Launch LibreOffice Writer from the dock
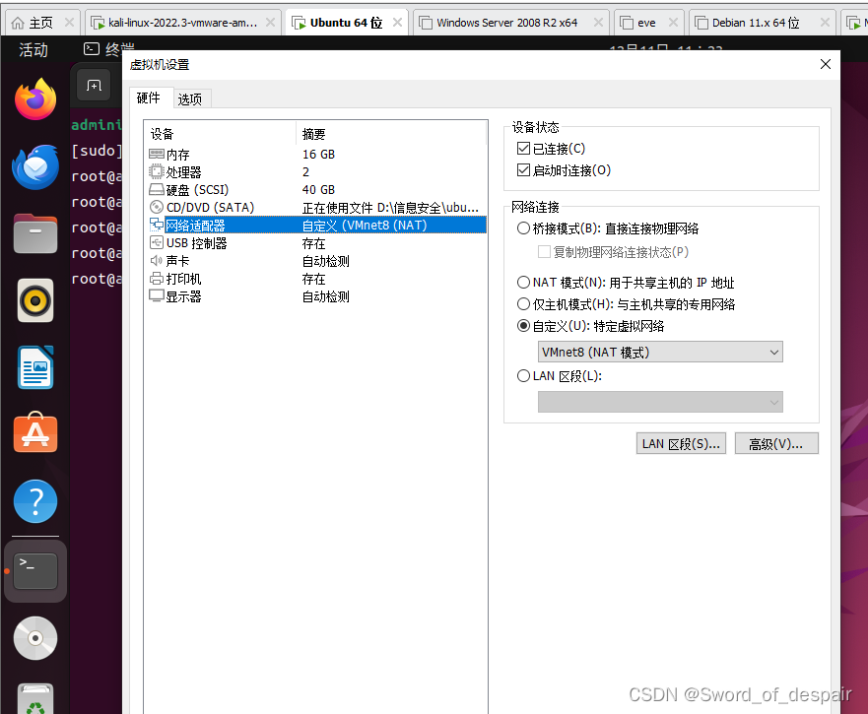The image size is (868, 714). coord(35,367)
